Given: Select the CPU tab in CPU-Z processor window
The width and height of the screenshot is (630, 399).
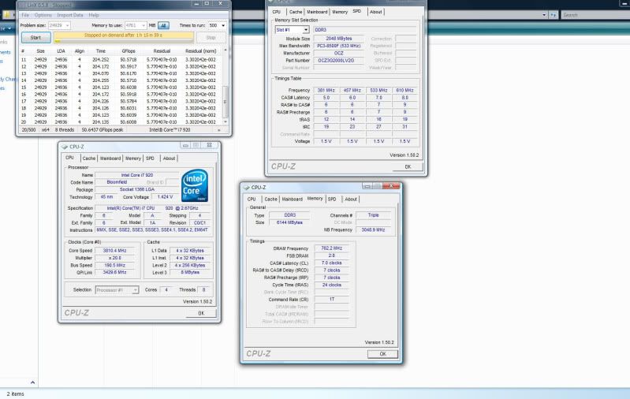Looking at the screenshot, I should pos(70,158).
